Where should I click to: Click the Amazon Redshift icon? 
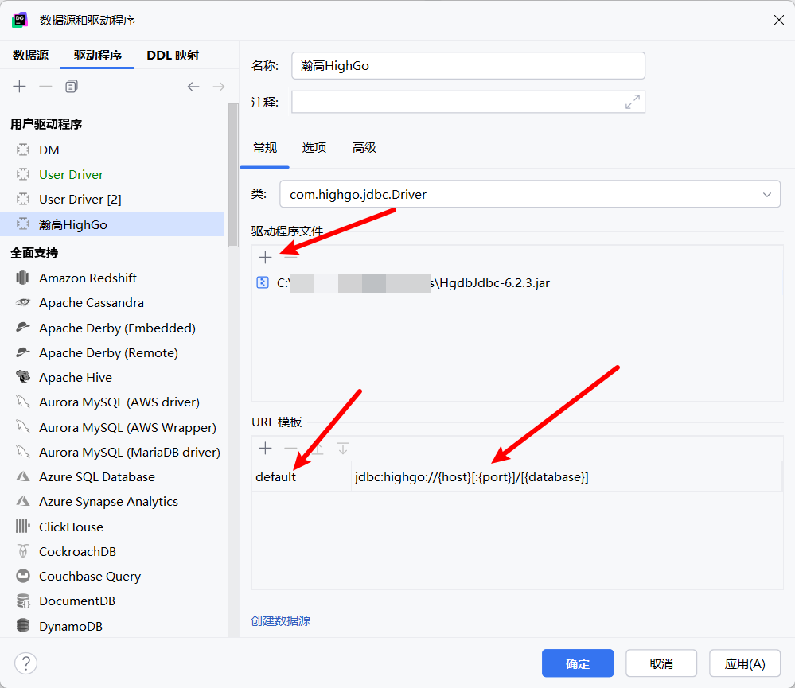pos(23,278)
